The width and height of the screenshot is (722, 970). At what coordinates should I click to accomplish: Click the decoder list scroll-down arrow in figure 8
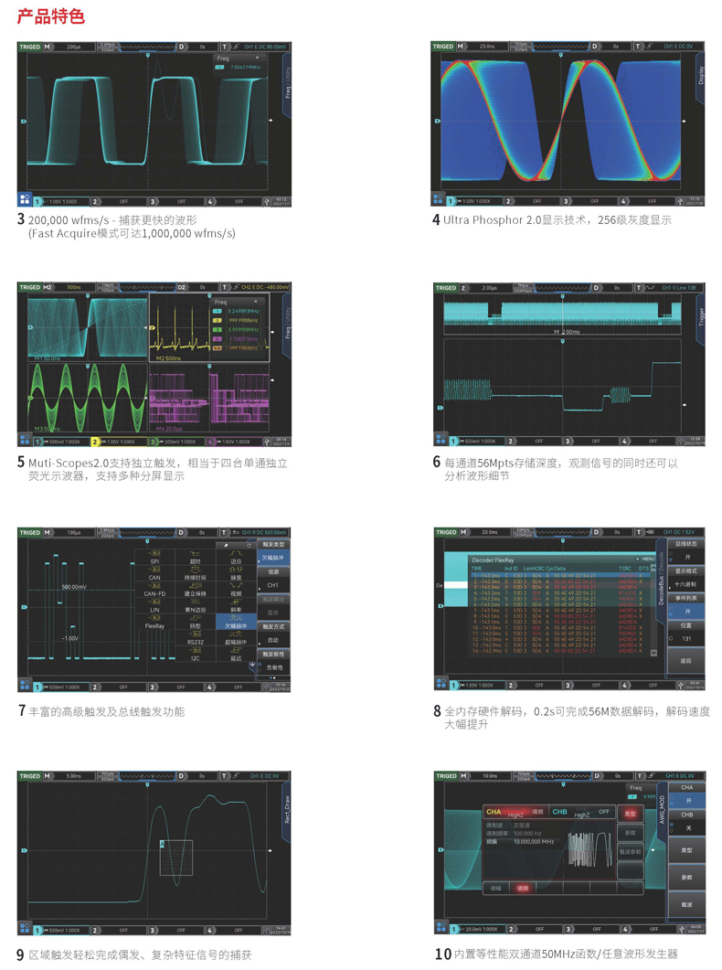coord(654,653)
